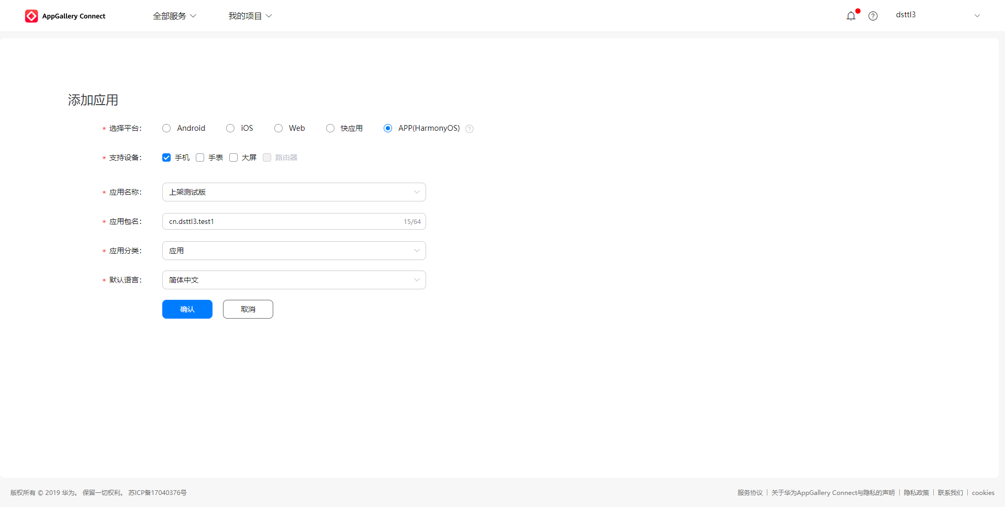Select the Web platform radio button
Viewport: 1005px width, 507px height.
click(x=278, y=128)
